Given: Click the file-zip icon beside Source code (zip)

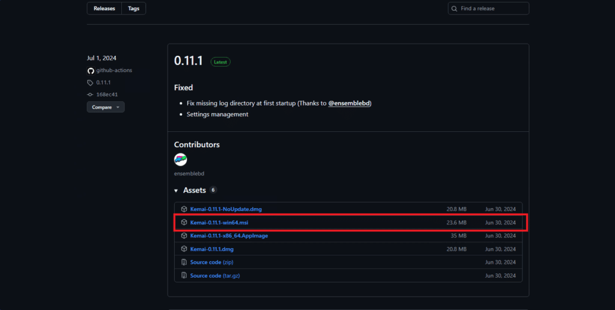Looking at the screenshot, I should (184, 262).
